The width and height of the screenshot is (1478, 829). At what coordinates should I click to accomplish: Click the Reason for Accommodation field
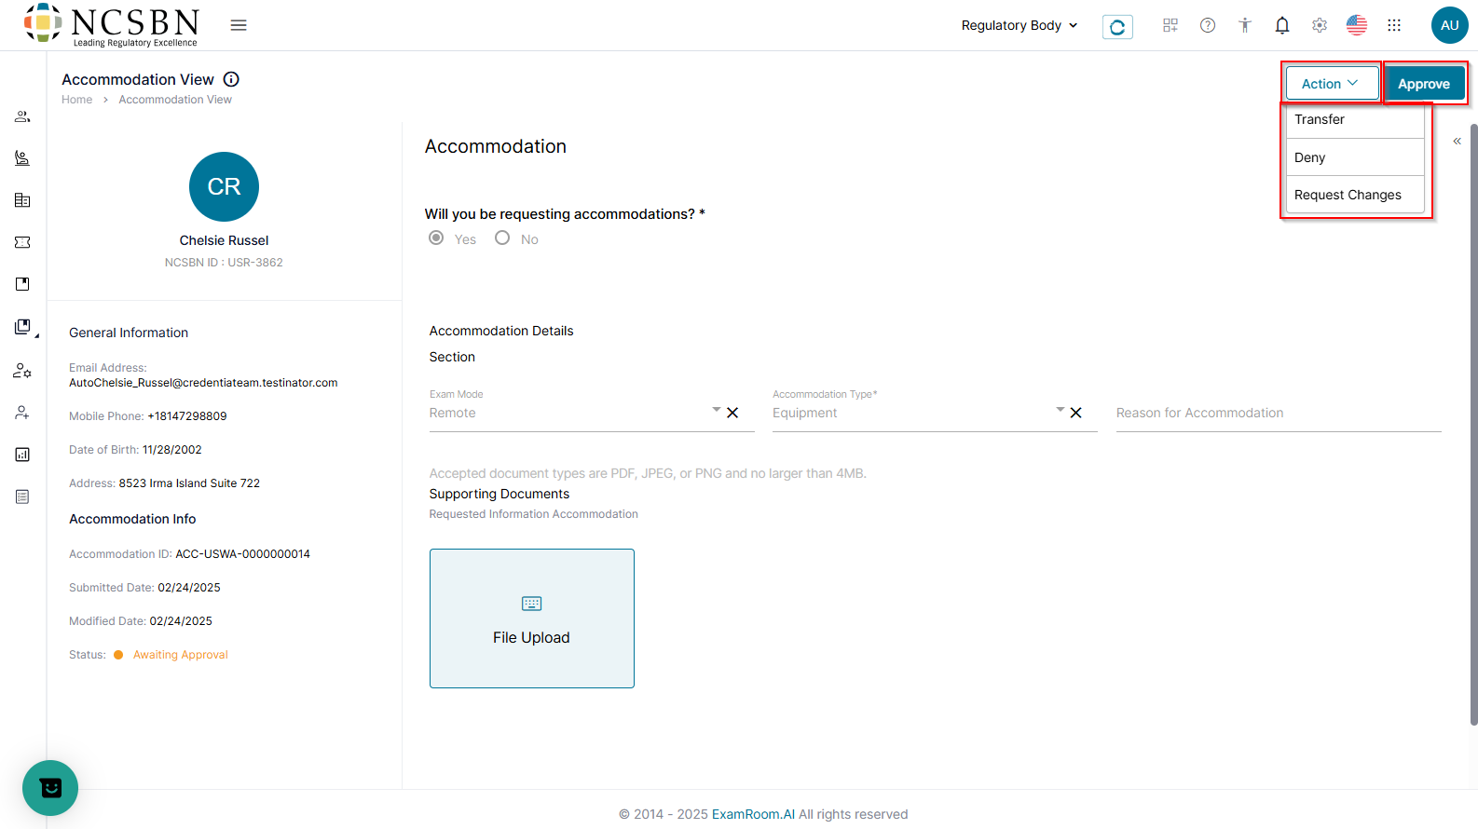[1278, 413]
